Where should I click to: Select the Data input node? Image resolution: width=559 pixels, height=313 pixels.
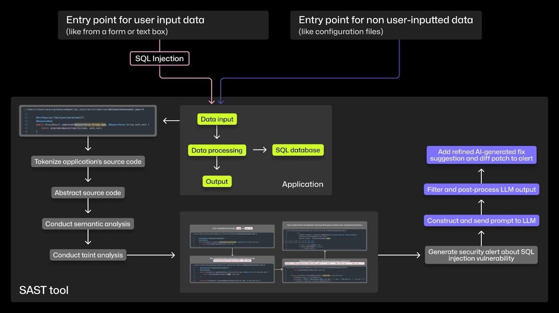(x=217, y=119)
